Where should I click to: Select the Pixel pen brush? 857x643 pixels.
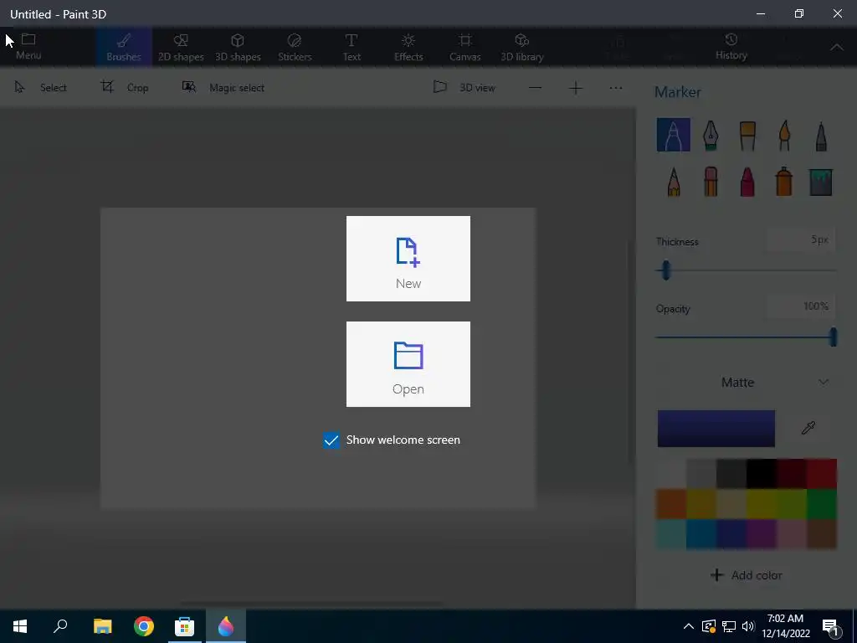[821, 135]
